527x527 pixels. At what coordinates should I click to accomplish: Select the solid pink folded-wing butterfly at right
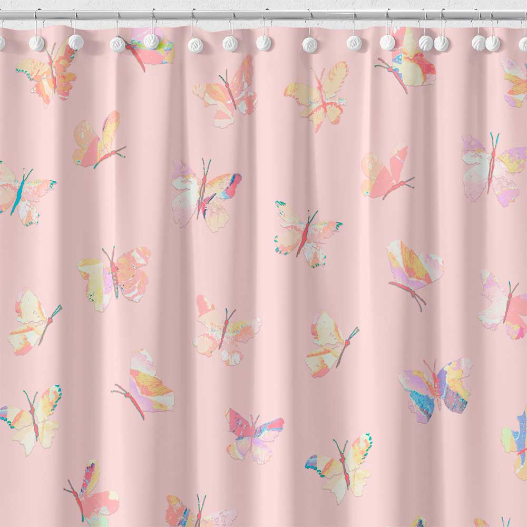click(385, 173)
